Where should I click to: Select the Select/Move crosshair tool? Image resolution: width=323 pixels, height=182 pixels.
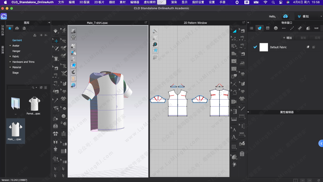pos(56,41)
